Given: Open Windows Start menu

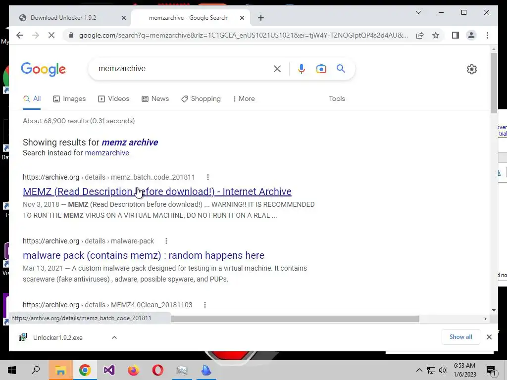Looking at the screenshot, I should (x=12, y=370).
